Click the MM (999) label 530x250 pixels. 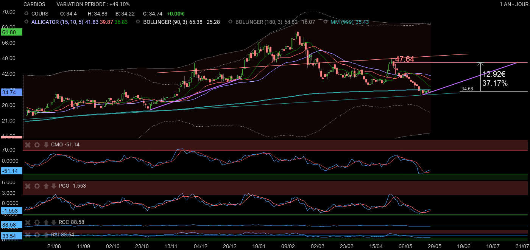[342, 22]
